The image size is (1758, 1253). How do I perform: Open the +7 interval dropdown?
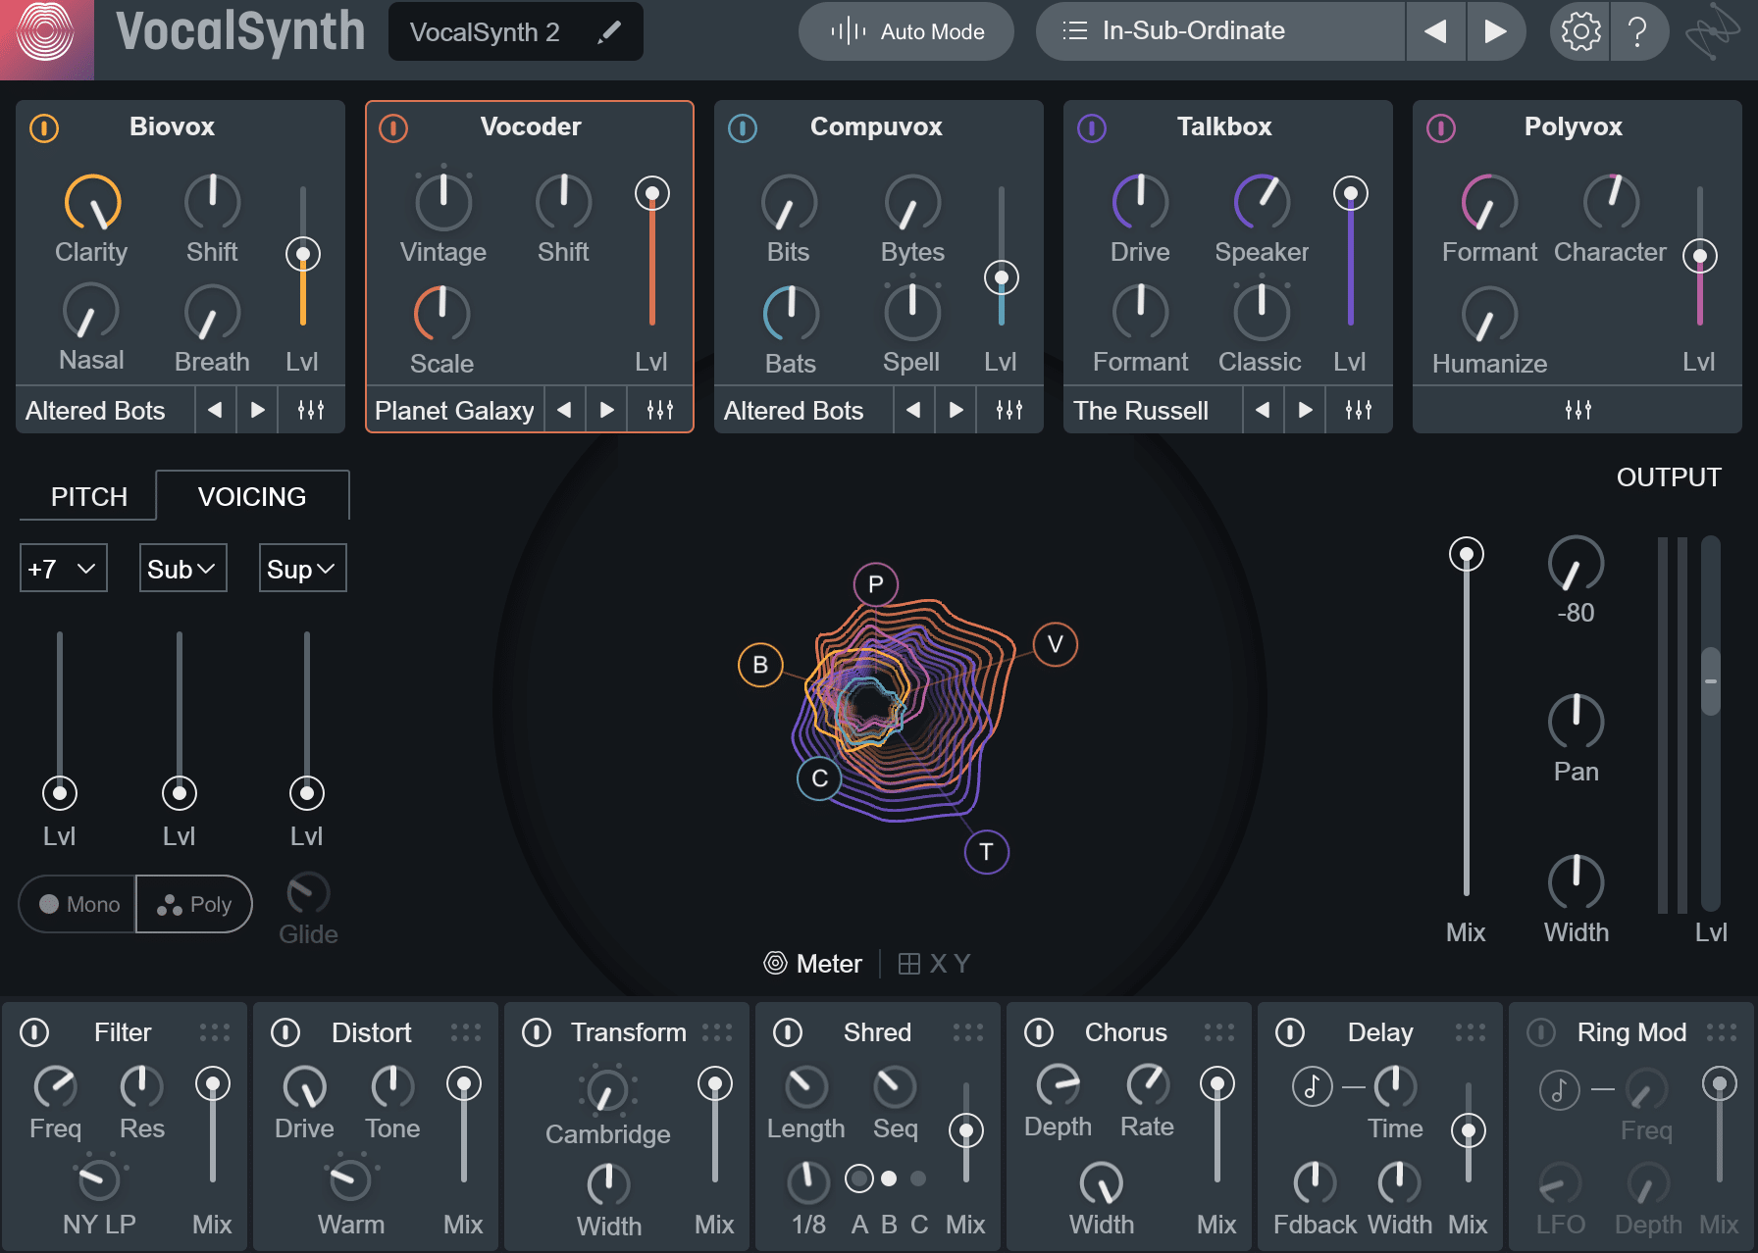63,568
